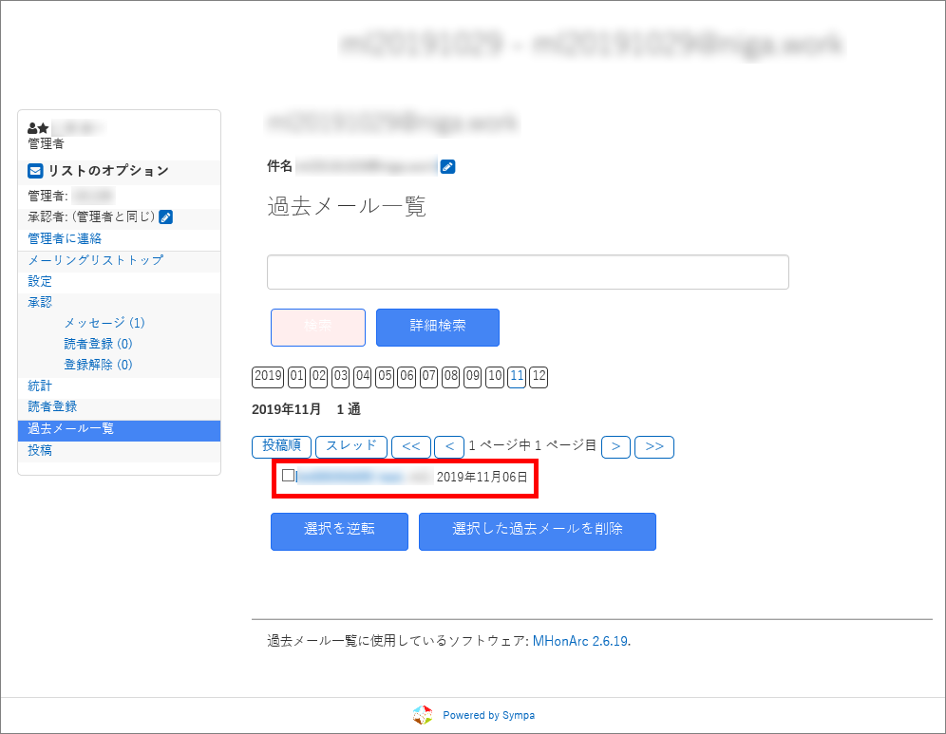Select month 11 in the archive calendar

tap(517, 377)
